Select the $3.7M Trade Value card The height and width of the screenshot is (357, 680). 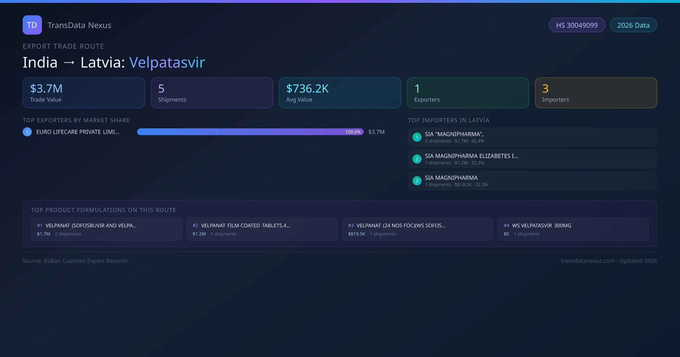tap(84, 93)
